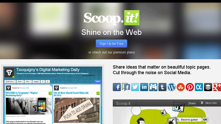Click the Facebook Pages icon

[x=126, y=87]
